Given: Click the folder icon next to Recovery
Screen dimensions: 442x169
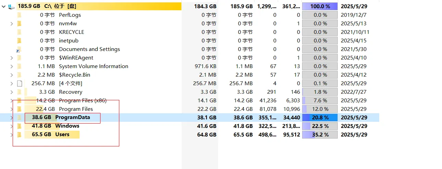Looking at the screenshot, I should click(19, 92).
